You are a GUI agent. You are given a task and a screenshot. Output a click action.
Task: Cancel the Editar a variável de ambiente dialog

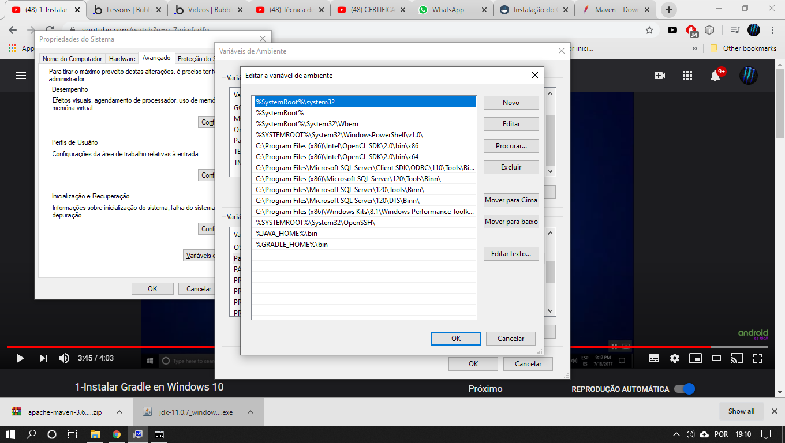click(511, 339)
